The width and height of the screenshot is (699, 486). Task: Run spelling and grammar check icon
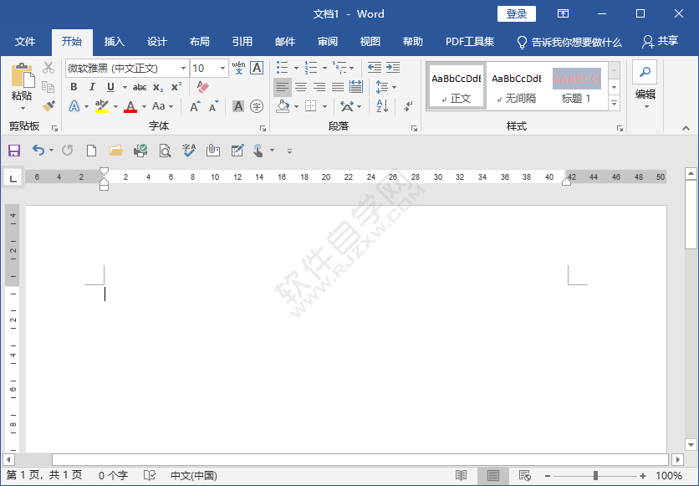pos(188,151)
